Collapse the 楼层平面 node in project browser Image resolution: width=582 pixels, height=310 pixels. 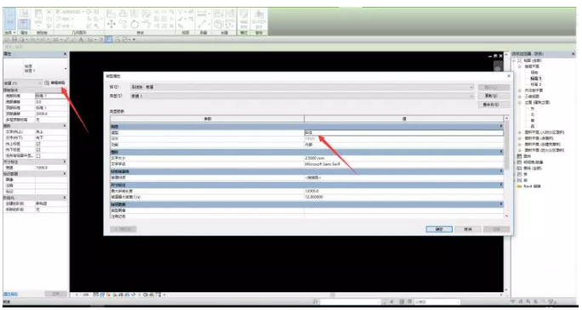[520, 66]
